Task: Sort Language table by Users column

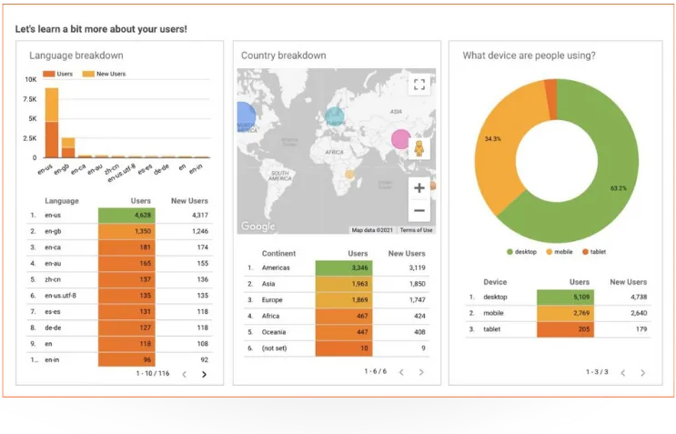Action: click(x=140, y=201)
